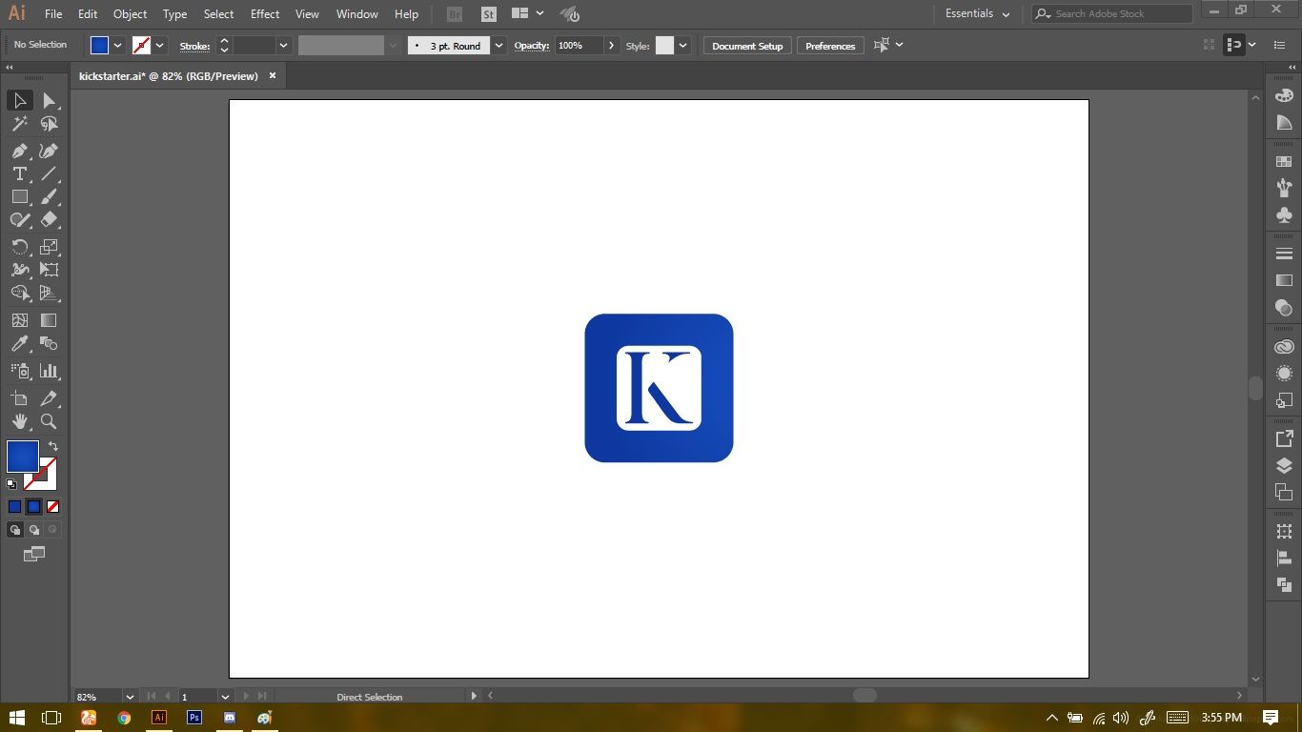The width and height of the screenshot is (1302, 732).
Task: Select the Shaper tool
Action: pyautogui.click(x=19, y=219)
